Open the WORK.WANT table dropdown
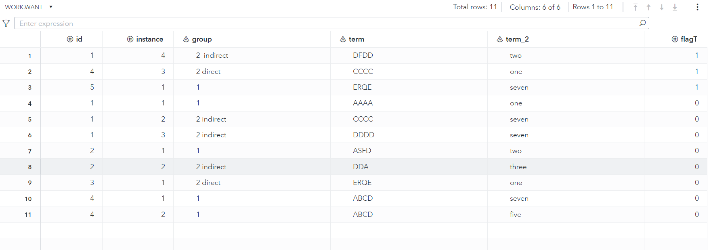Screen dimensions: 709x250 pos(51,7)
